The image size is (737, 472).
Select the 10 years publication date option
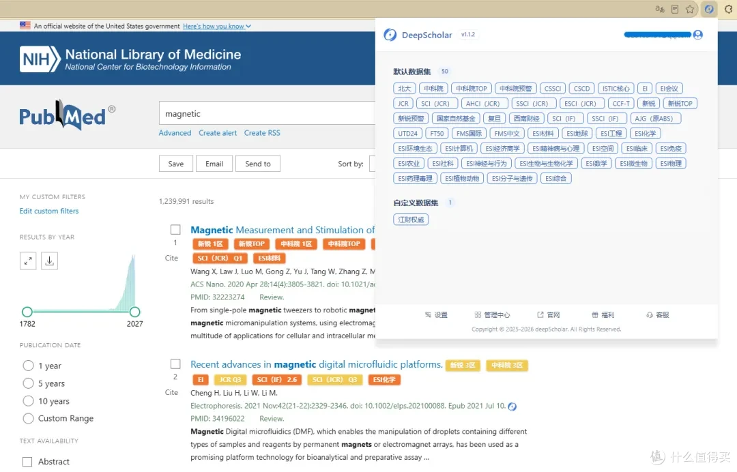coord(28,401)
